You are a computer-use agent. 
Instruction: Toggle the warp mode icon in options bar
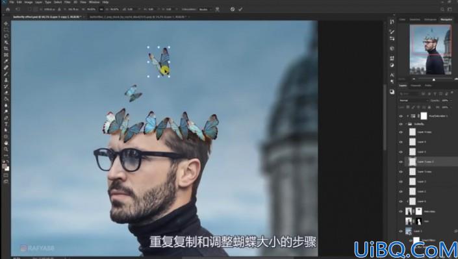tap(218, 9)
